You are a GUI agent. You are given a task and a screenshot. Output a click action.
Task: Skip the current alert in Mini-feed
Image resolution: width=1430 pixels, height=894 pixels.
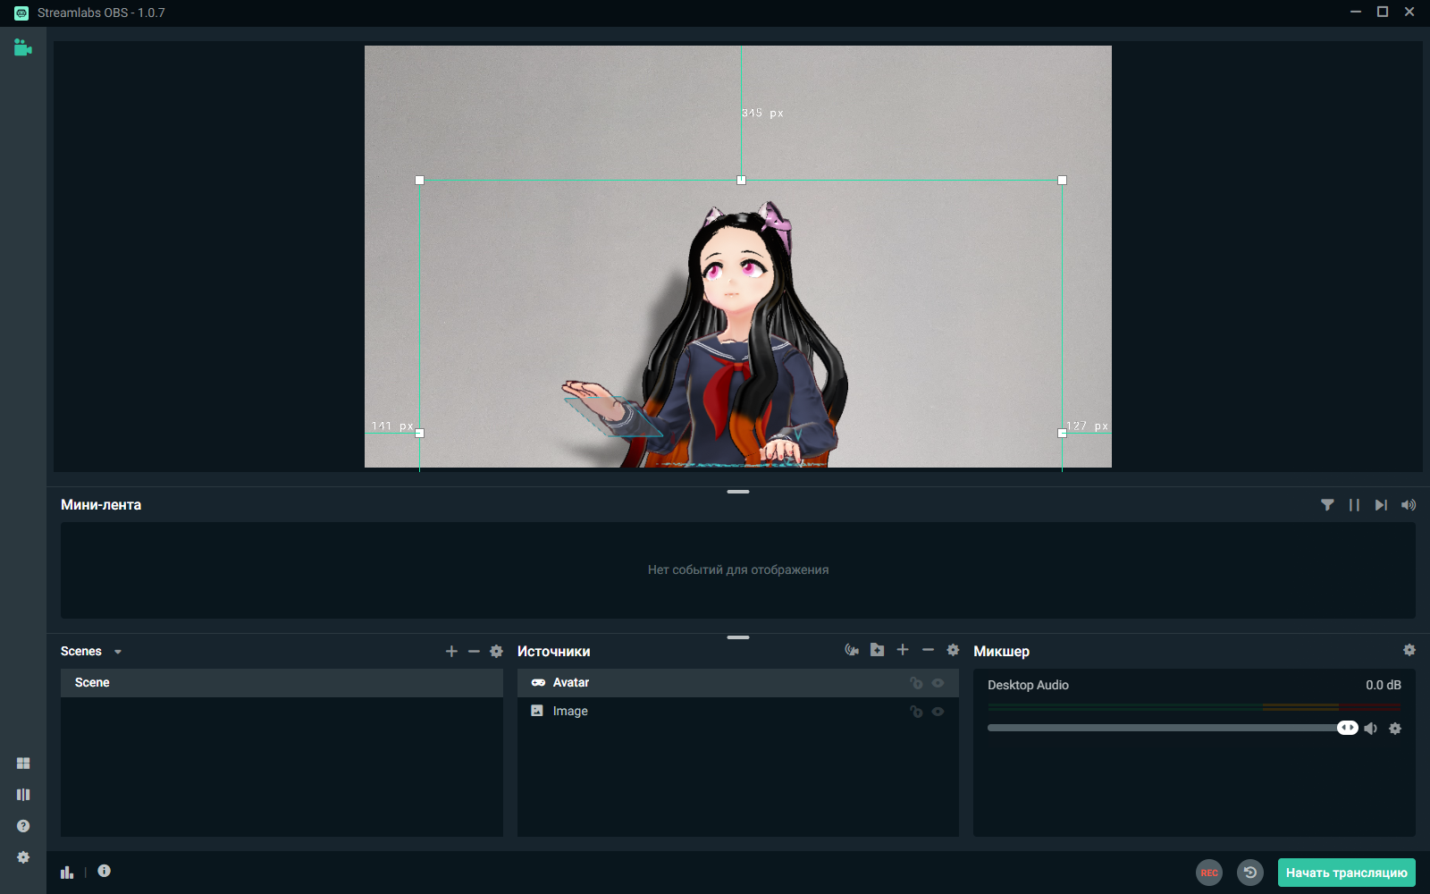click(1381, 505)
